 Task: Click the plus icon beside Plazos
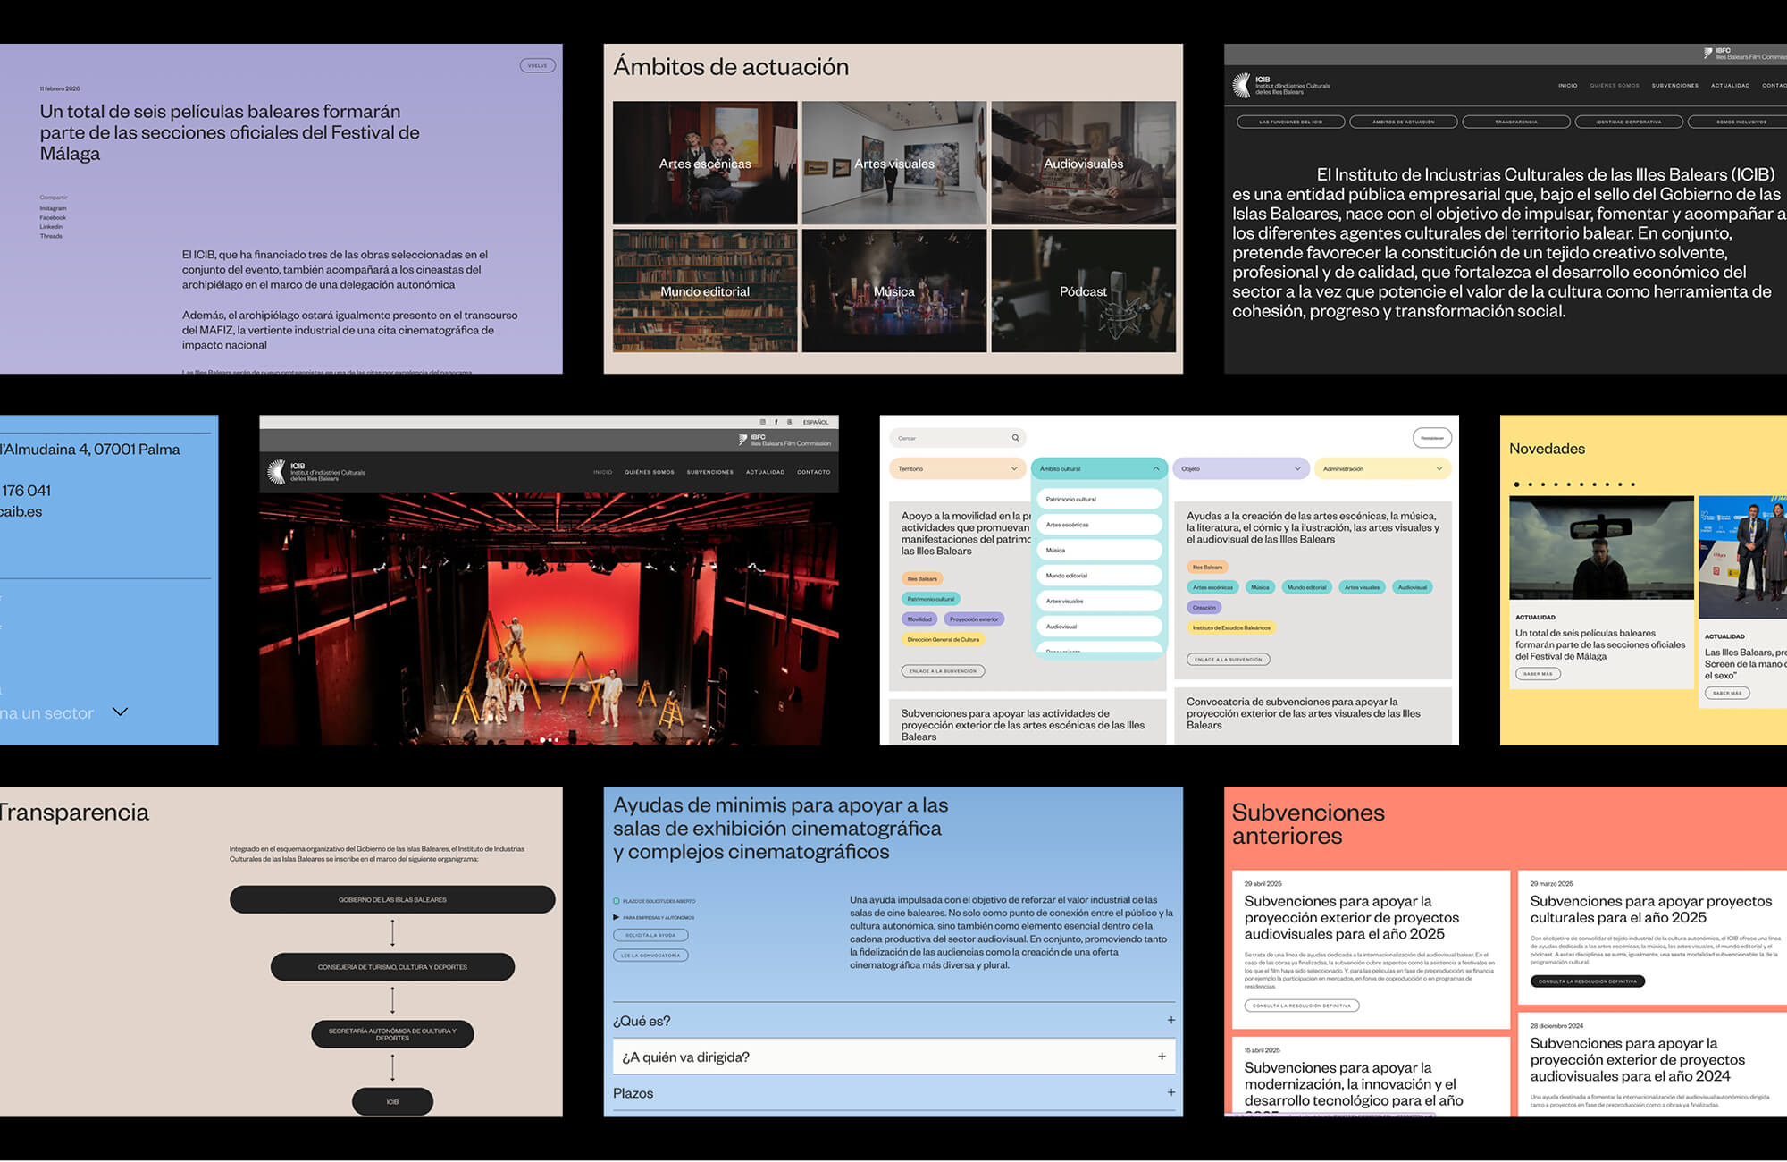tap(1170, 1092)
